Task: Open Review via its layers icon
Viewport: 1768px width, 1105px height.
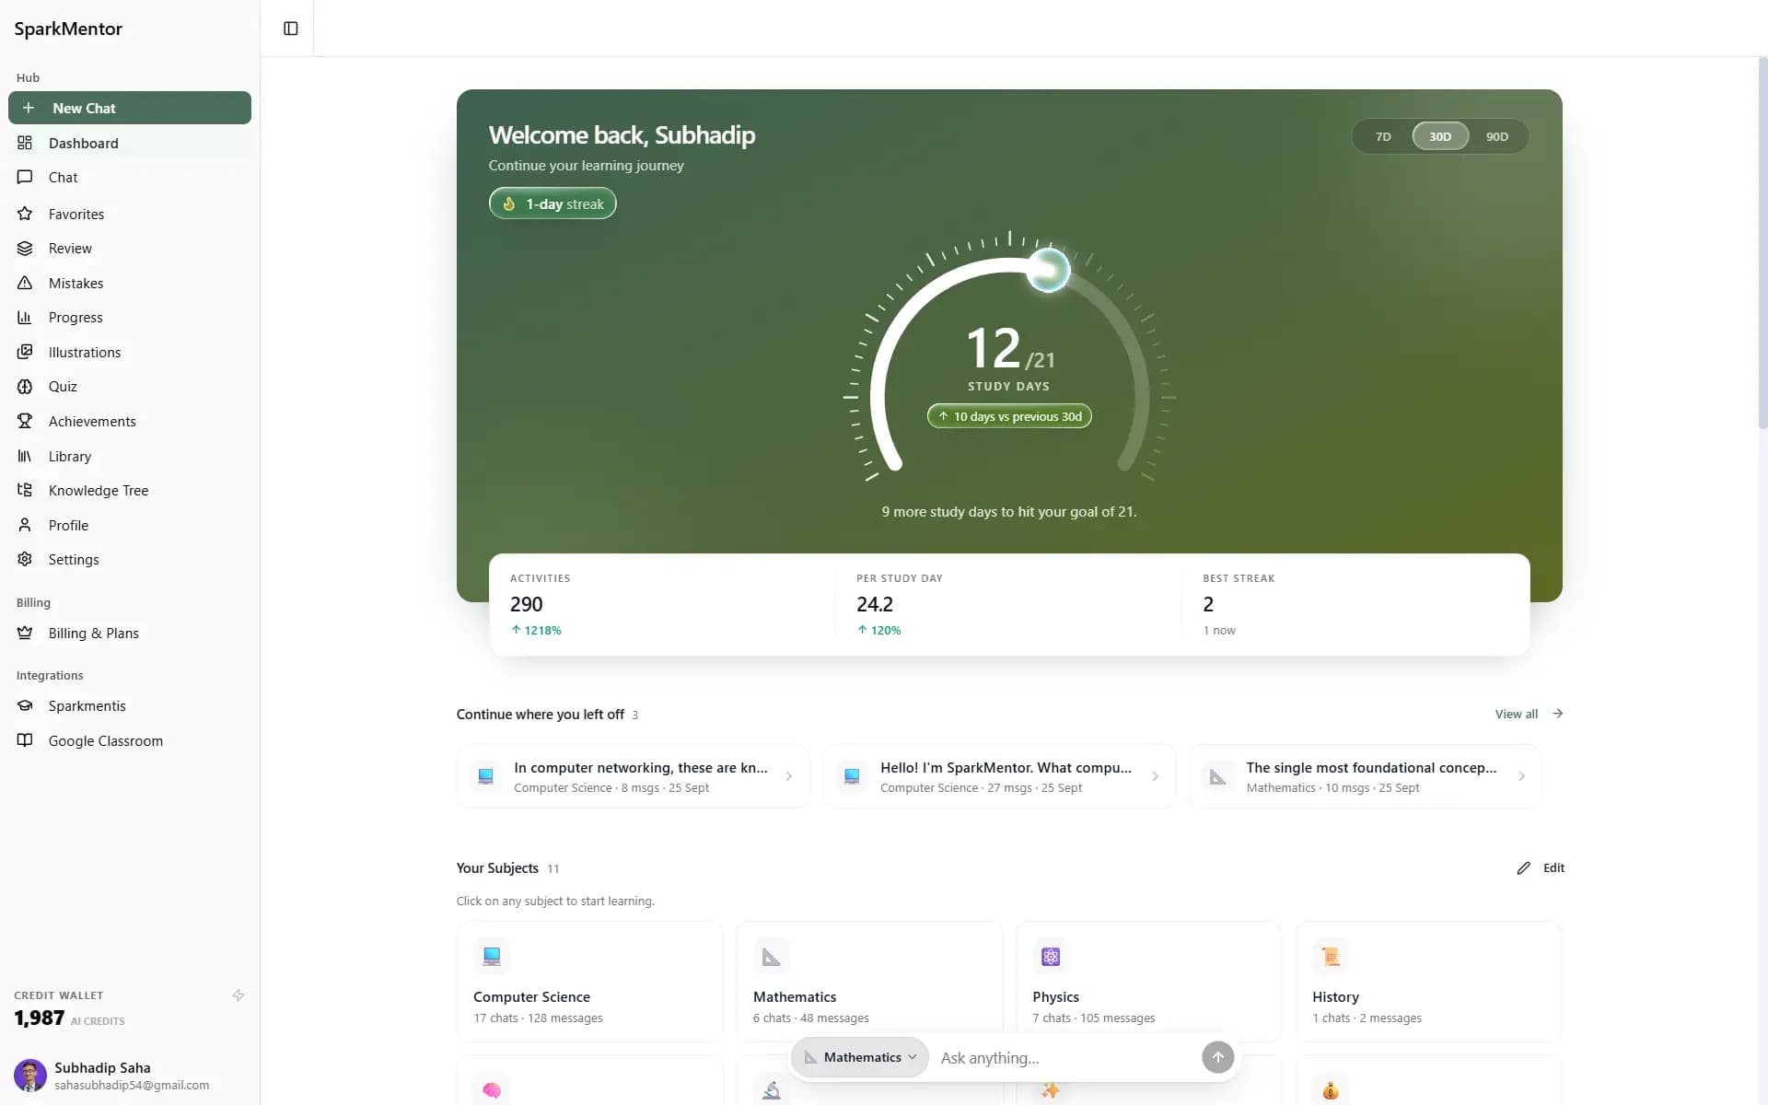Action: tap(25, 249)
